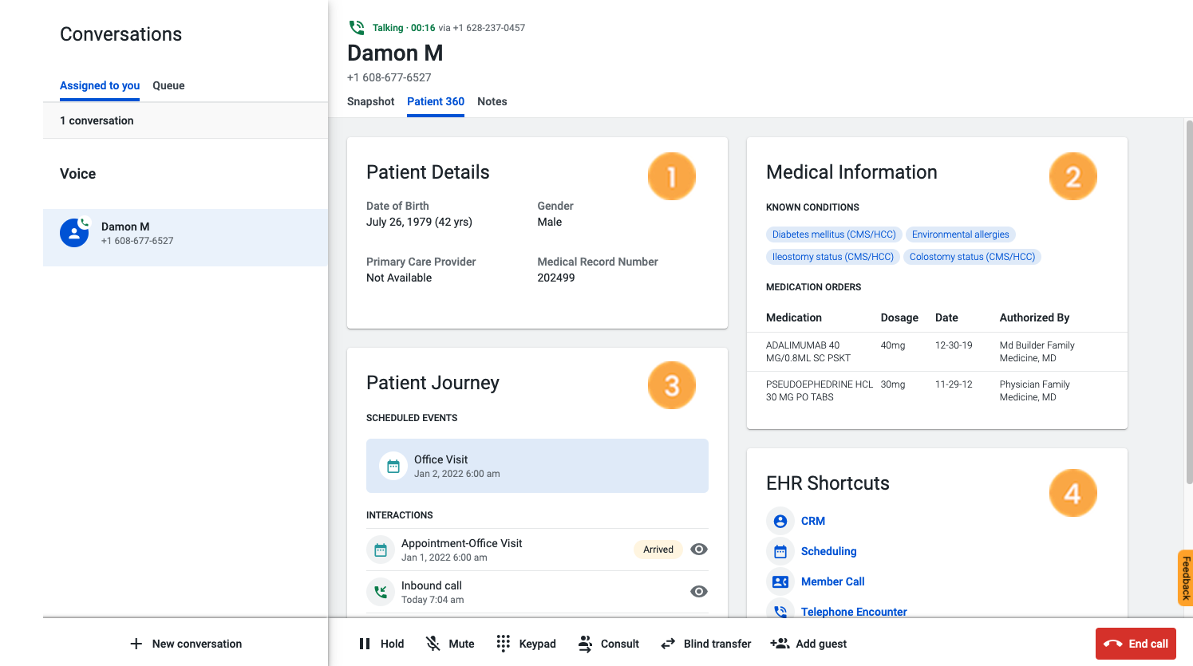The image size is (1193, 666).
Task: Open the Member Call link
Action: (x=832, y=581)
